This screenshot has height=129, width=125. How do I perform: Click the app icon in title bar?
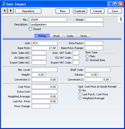tap(3, 4)
